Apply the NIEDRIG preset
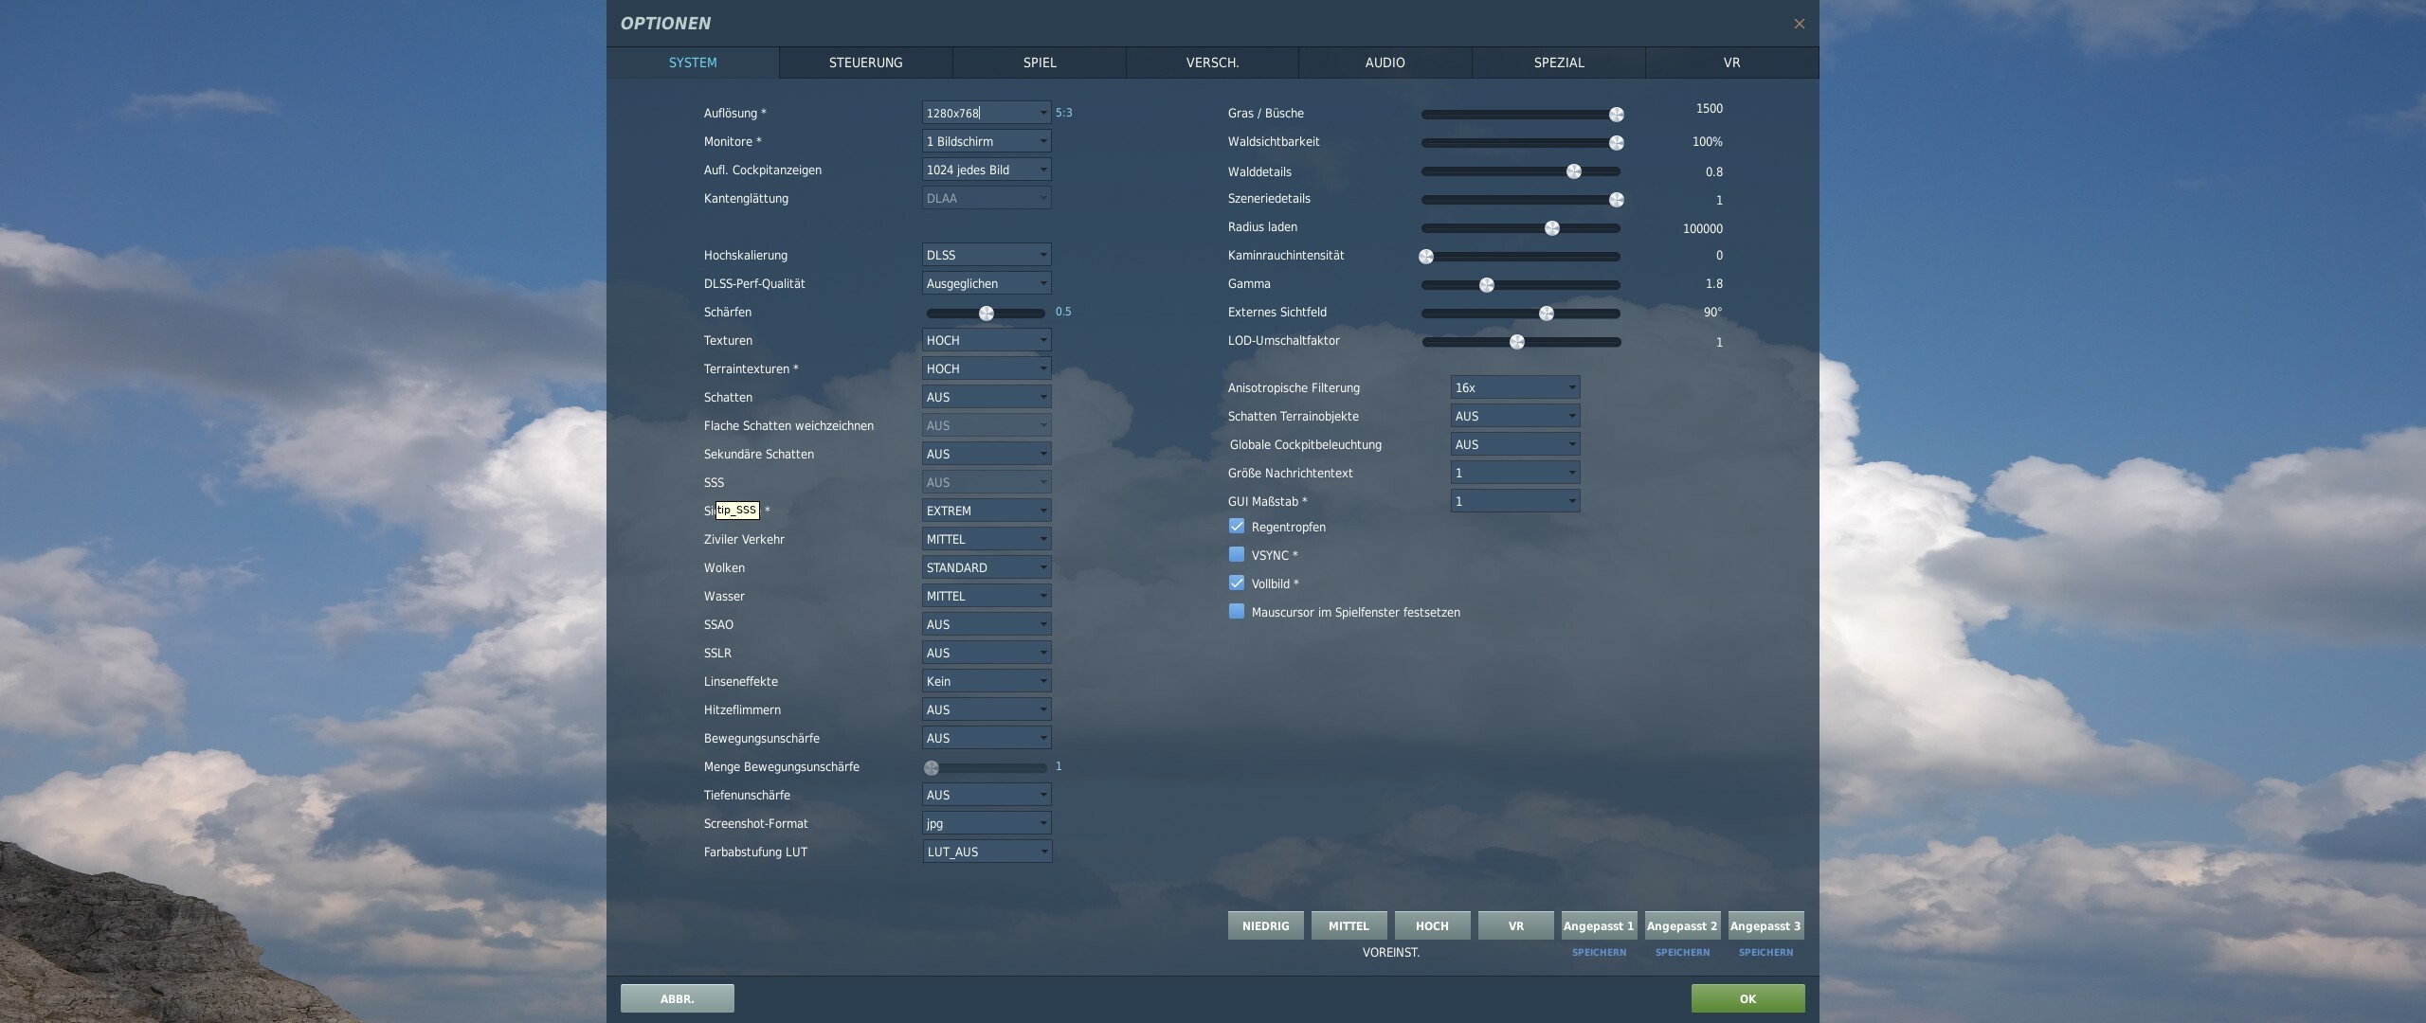The image size is (2426, 1023). [1265, 925]
